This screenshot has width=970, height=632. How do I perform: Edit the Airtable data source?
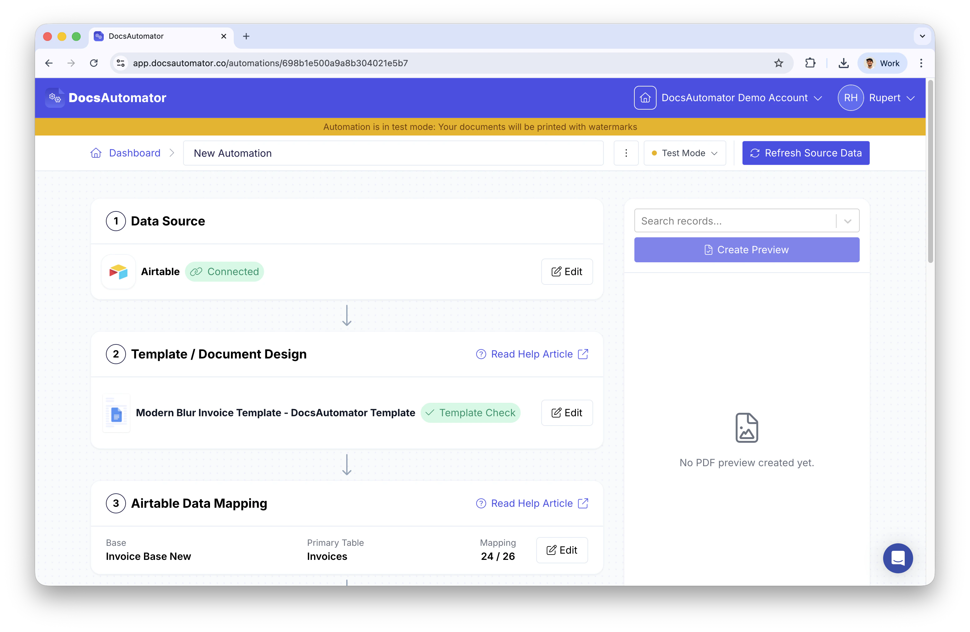567,272
